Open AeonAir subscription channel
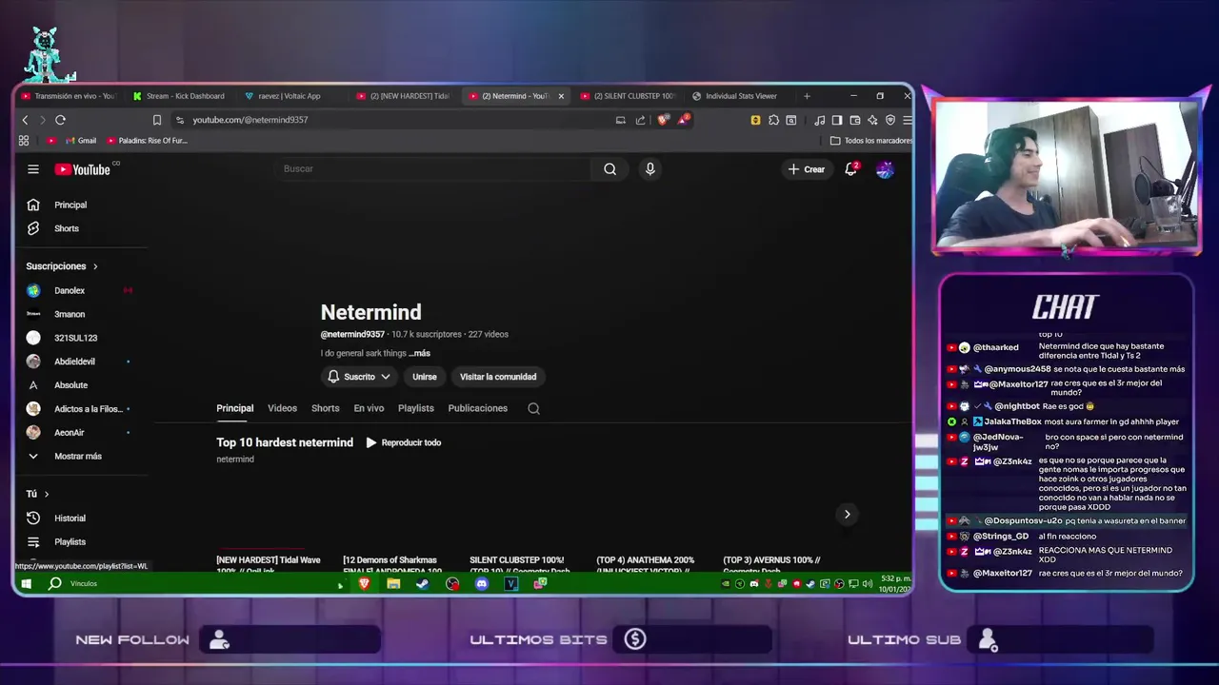The width and height of the screenshot is (1219, 685). click(x=70, y=433)
